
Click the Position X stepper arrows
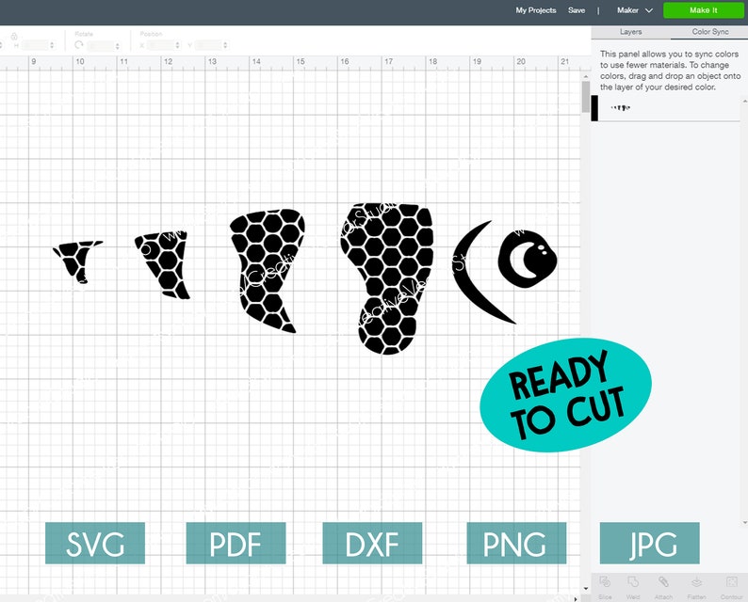[x=177, y=45]
